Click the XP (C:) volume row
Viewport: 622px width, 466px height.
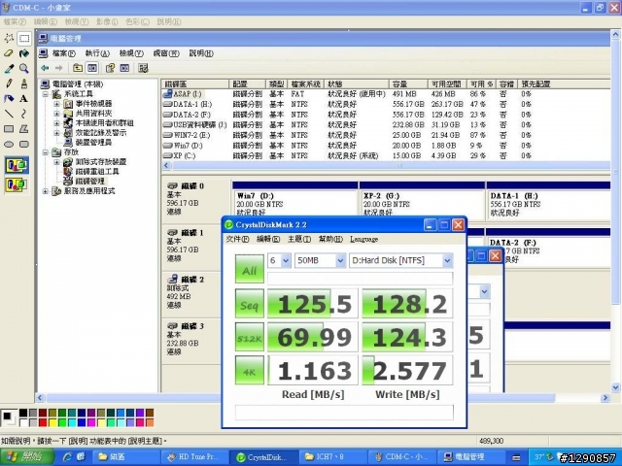(386, 155)
